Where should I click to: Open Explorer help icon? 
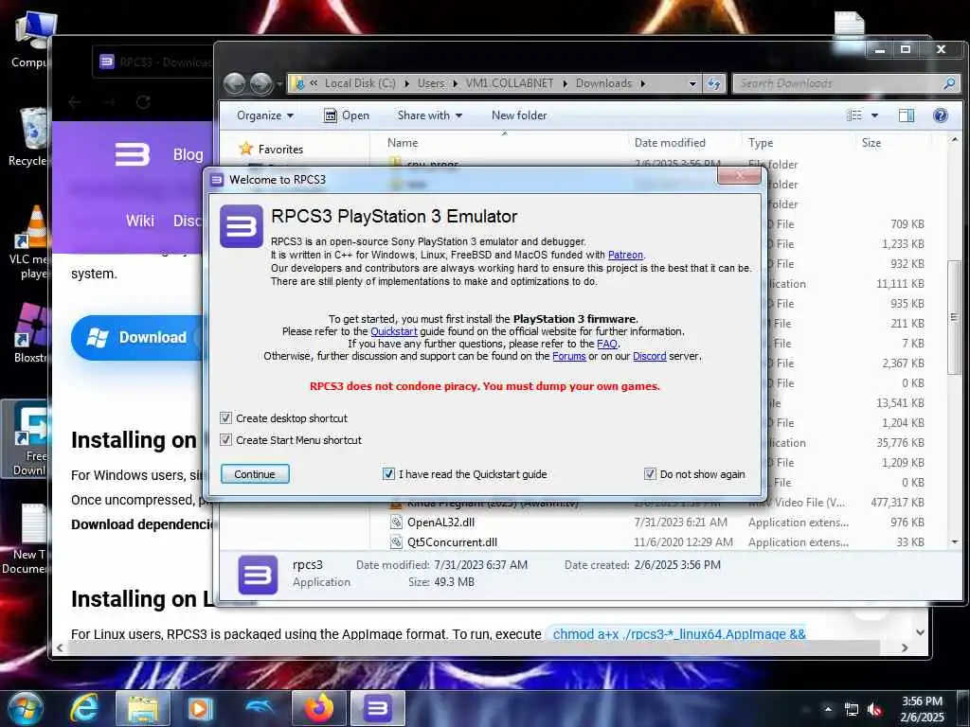click(941, 115)
